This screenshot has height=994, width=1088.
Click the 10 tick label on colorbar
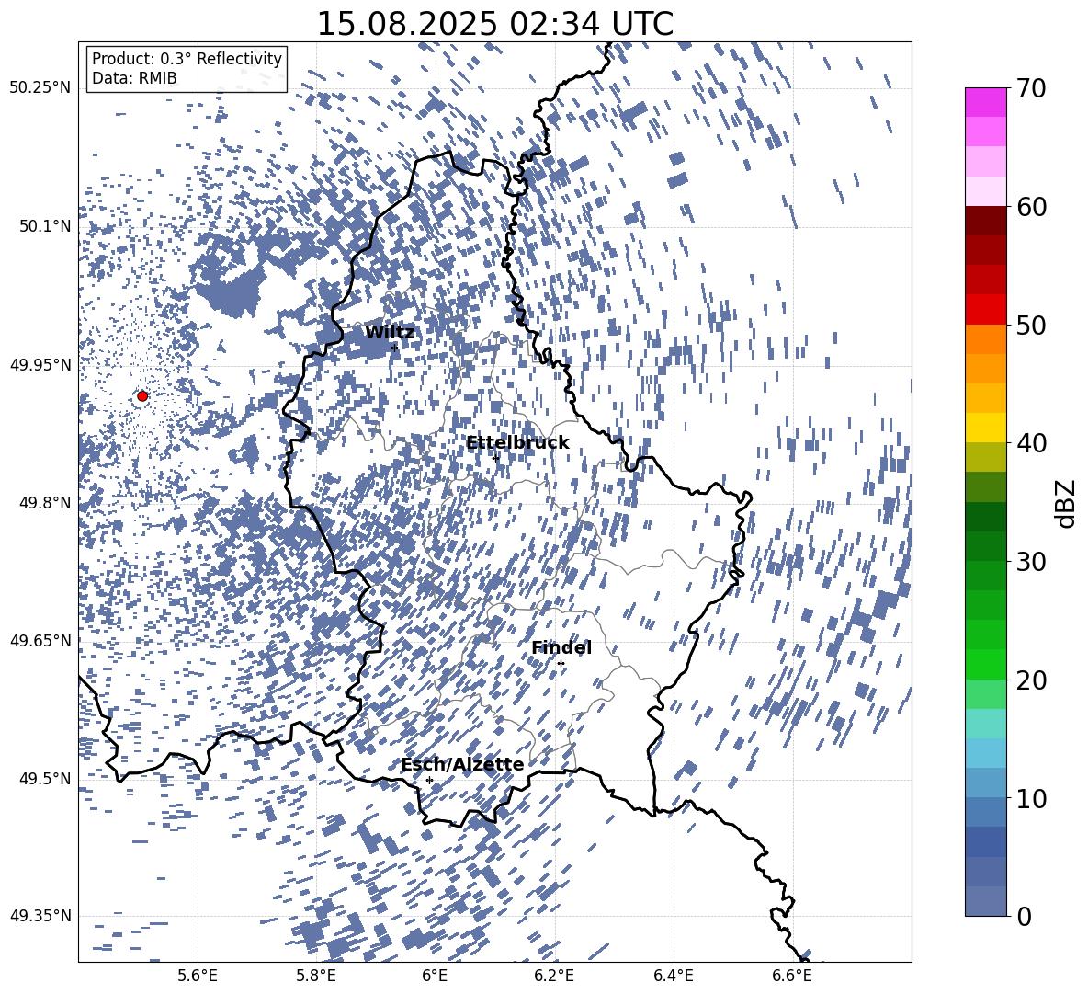click(x=1031, y=798)
